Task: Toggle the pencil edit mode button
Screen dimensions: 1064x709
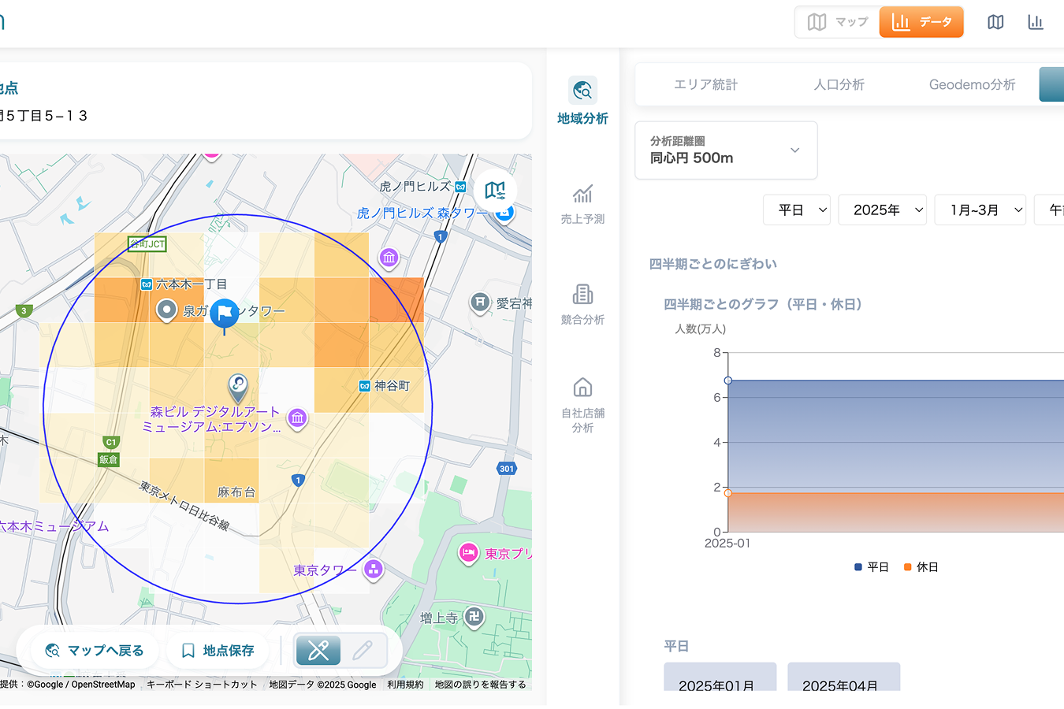Action: (363, 650)
